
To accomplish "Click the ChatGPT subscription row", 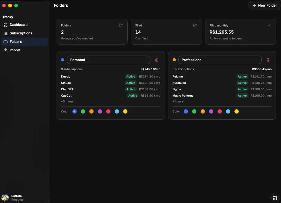I will tap(110, 89).
